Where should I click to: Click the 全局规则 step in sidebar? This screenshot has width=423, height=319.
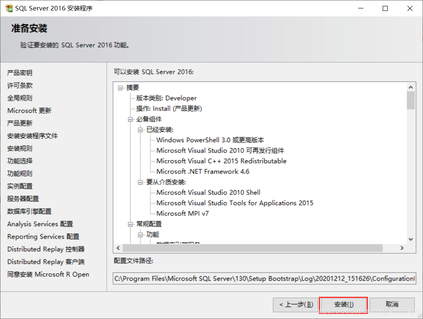point(20,98)
